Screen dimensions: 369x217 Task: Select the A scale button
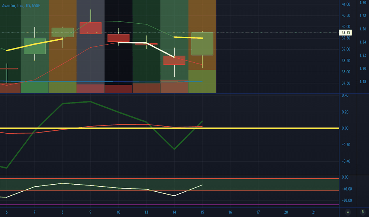point(348,212)
